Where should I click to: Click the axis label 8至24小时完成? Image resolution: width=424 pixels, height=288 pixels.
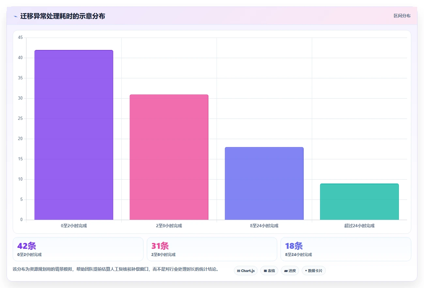click(x=264, y=226)
